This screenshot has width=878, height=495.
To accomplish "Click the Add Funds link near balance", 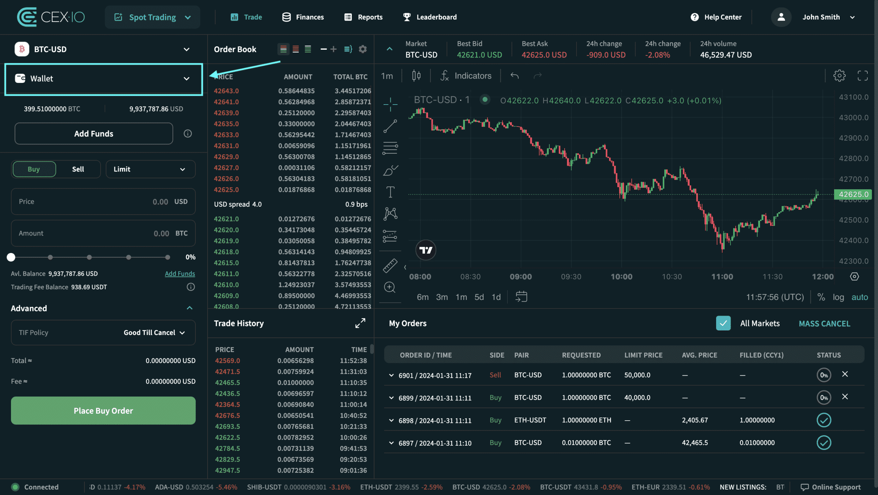I will (180, 273).
